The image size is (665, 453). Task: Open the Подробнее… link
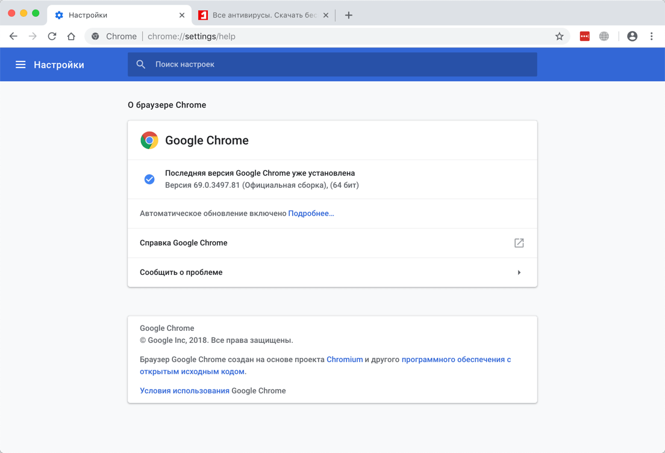click(311, 214)
